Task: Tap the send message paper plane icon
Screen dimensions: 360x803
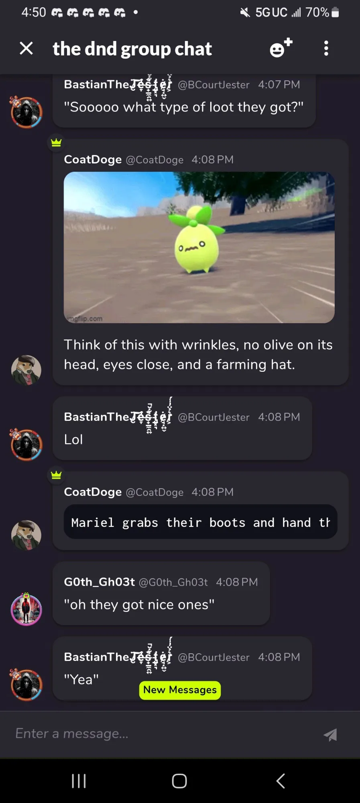Action: 330,735
